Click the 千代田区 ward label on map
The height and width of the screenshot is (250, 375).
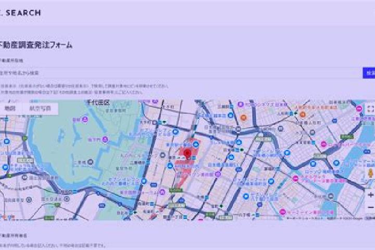[x=98, y=103]
